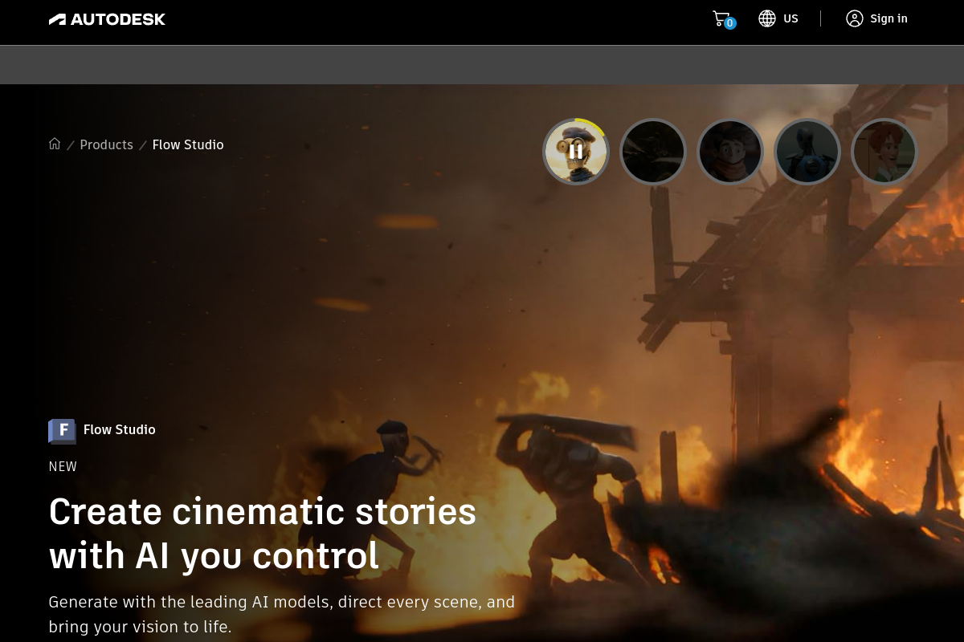Image resolution: width=964 pixels, height=642 pixels.
Task: Select the red-haired woman thumbnail
Action: [x=884, y=152]
